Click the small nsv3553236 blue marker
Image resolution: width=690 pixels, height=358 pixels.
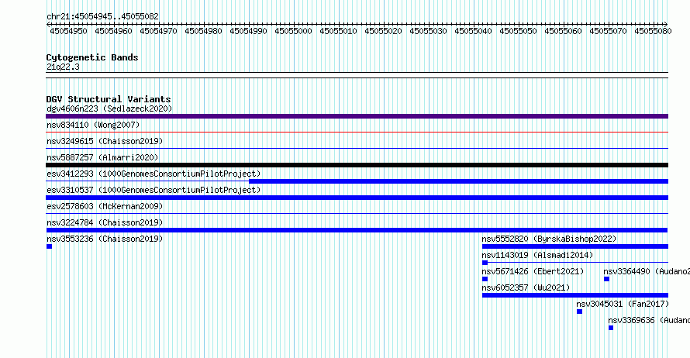[49, 246]
